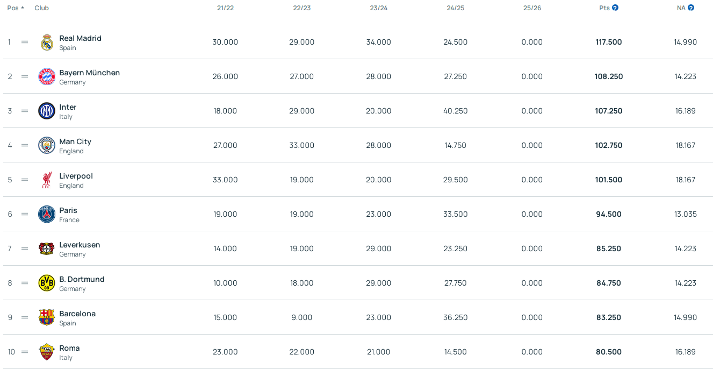Open the Pts help tooltip icon
Image resolution: width=713 pixels, height=369 pixels.
tap(615, 8)
